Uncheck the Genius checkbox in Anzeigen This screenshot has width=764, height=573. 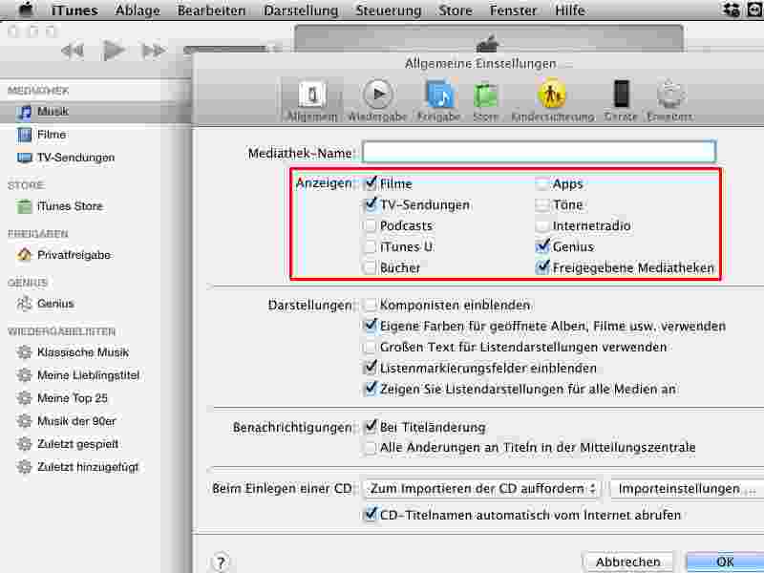click(541, 246)
